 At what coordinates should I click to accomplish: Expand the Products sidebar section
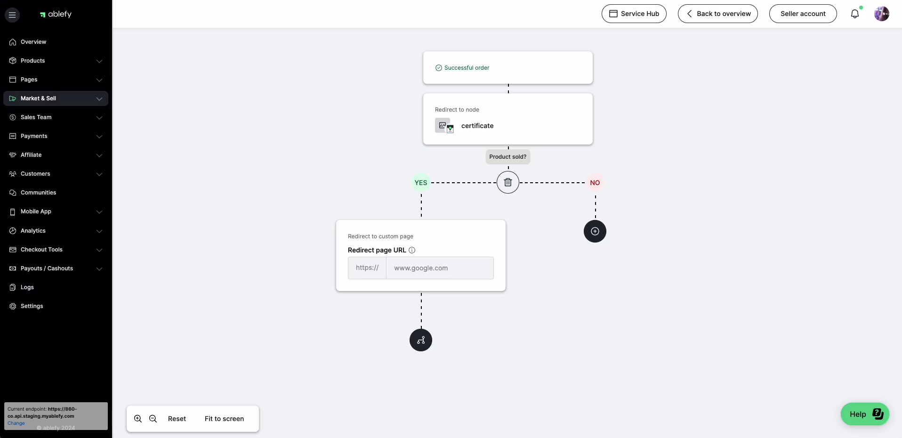click(x=99, y=61)
